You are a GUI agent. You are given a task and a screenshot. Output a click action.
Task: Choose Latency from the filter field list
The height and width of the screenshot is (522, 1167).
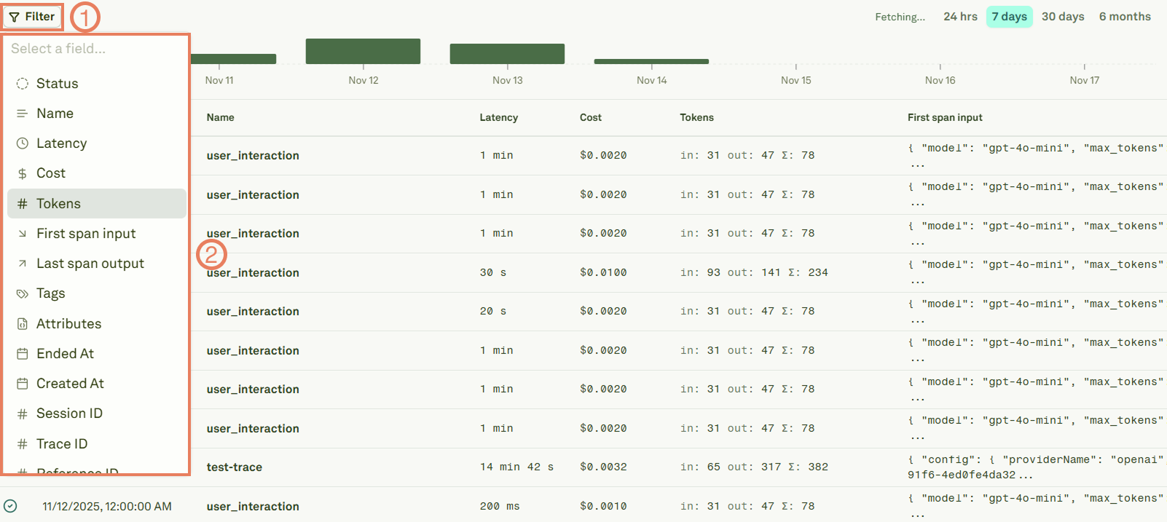click(97, 143)
